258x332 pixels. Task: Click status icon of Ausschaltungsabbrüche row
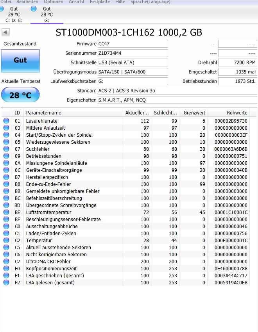point(6,226)
